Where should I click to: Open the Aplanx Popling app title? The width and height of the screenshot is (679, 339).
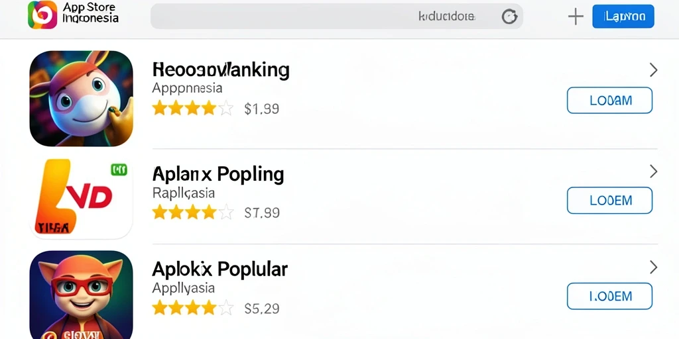click(x=218, y=175)
